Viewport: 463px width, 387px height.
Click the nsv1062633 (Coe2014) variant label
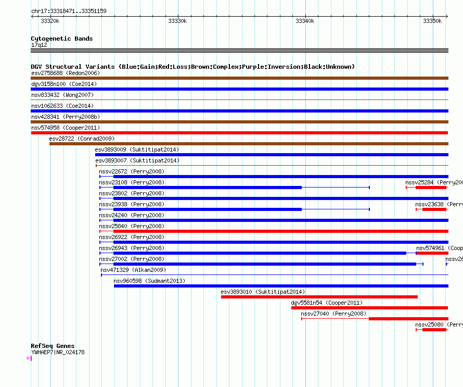click(62, 106)
